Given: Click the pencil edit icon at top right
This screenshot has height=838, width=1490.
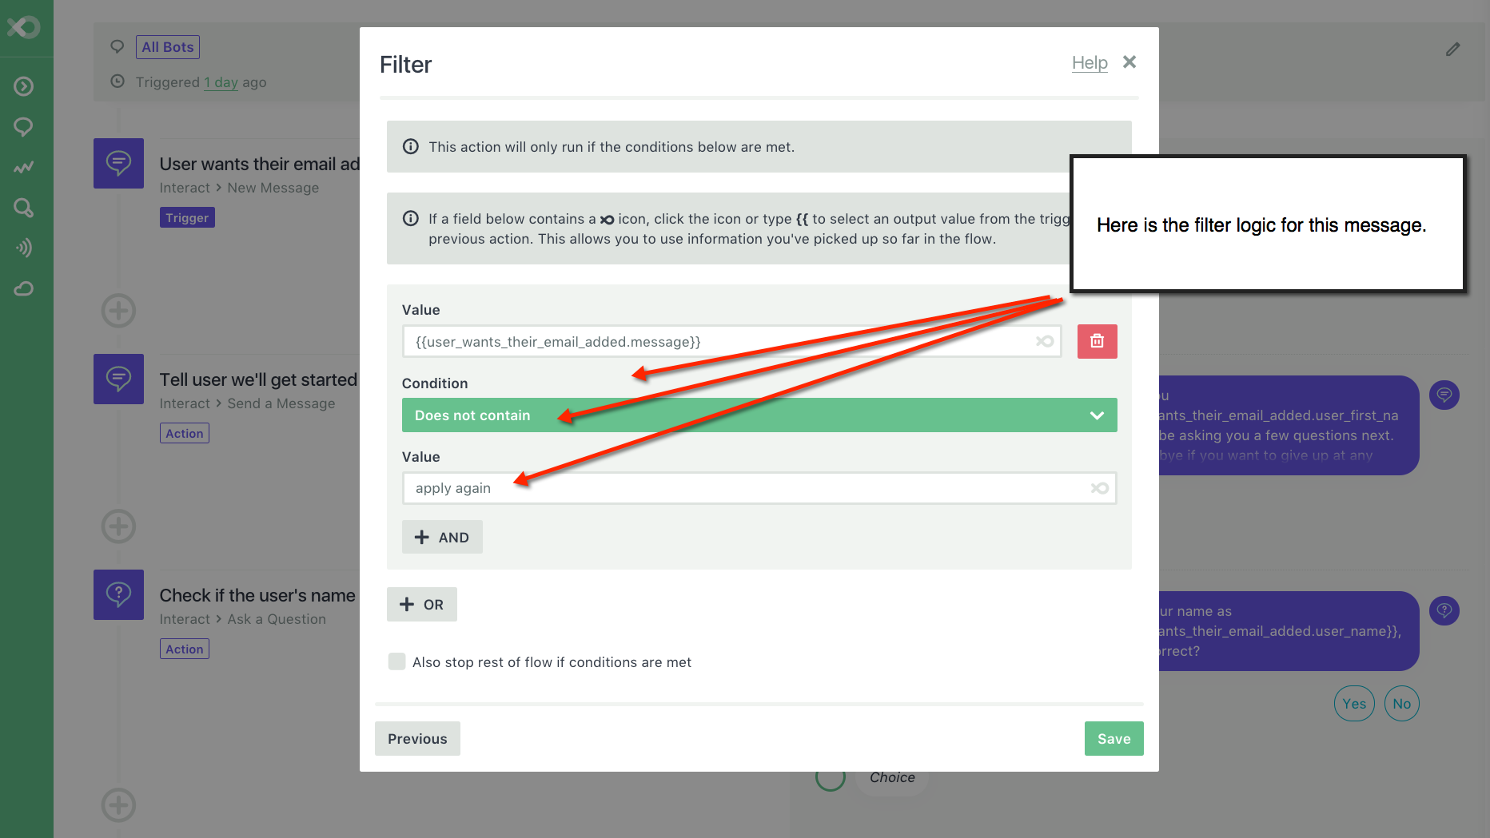Looking at the screenshot, I should (1452, 50).
